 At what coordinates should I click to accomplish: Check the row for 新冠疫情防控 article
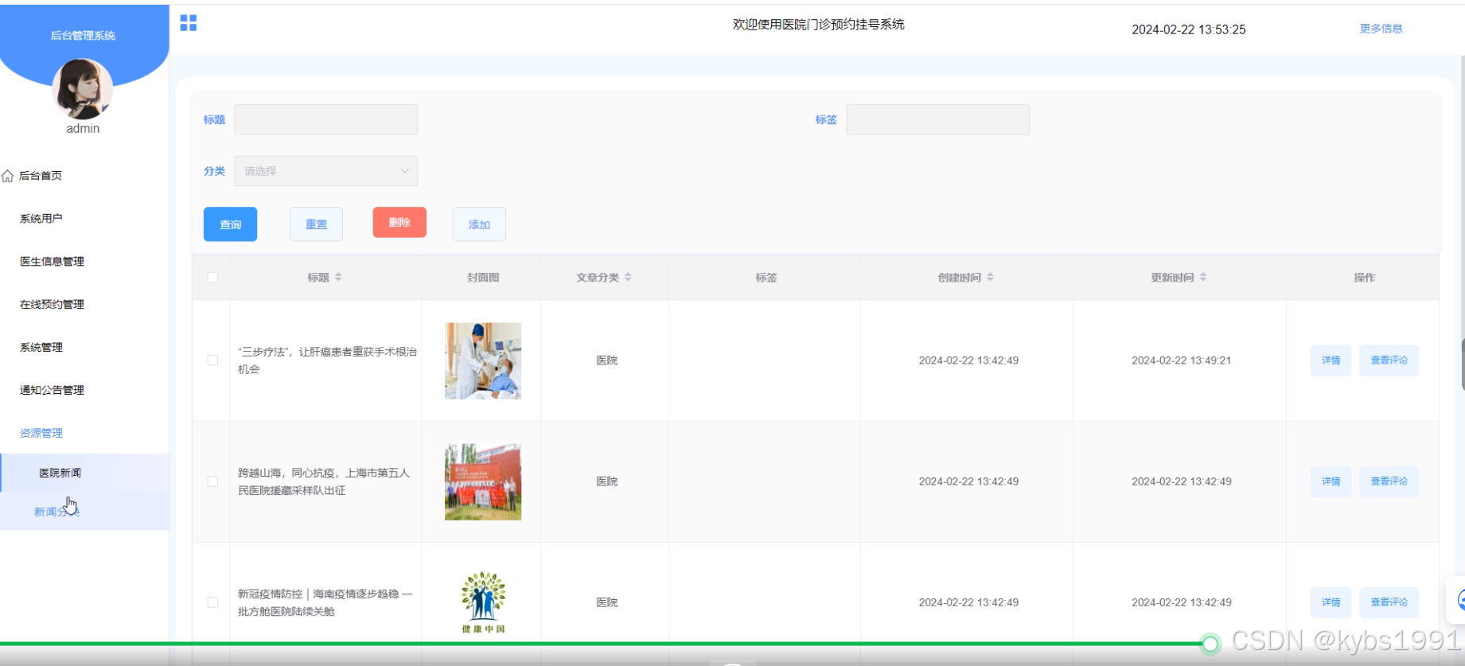[x=212, y=602]
